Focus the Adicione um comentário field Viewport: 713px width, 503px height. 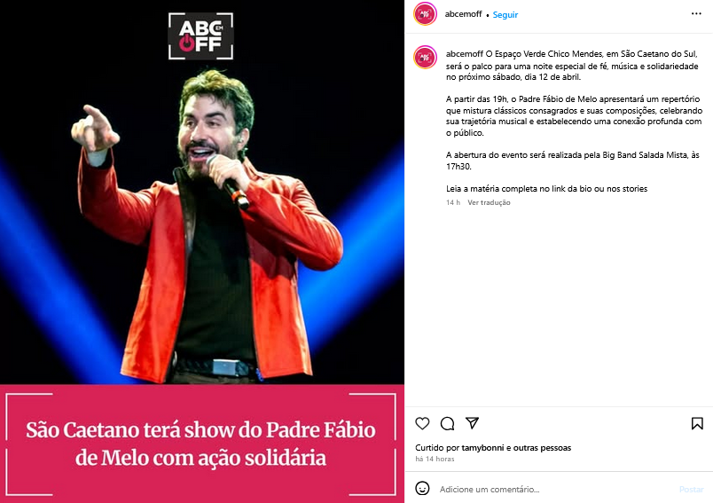555,489
